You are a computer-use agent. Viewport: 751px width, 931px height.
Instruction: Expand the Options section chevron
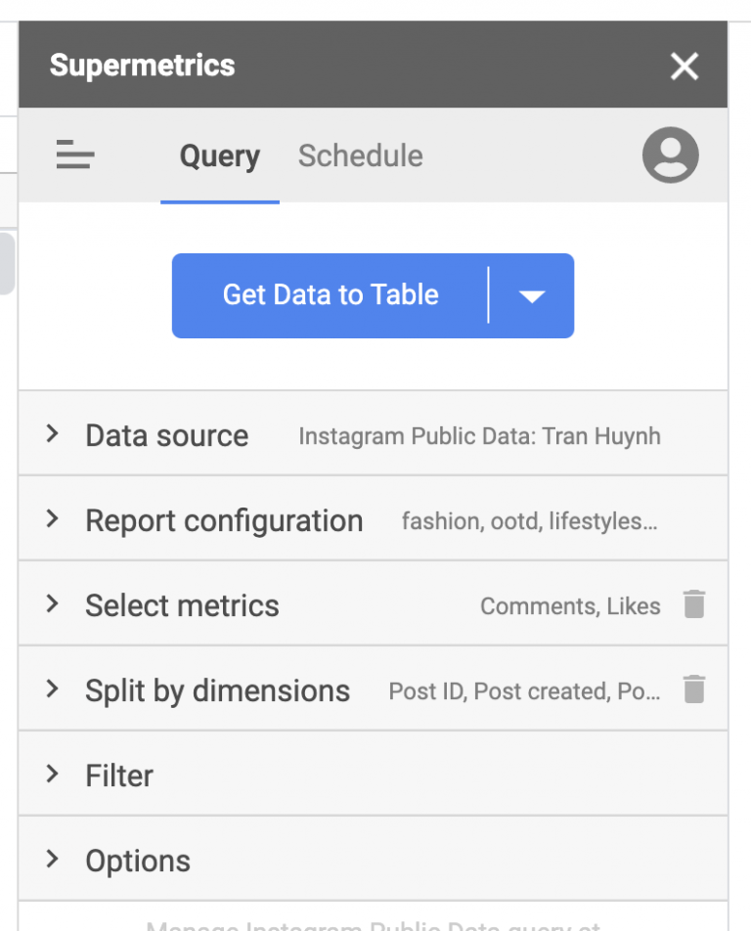pos(53,861)
